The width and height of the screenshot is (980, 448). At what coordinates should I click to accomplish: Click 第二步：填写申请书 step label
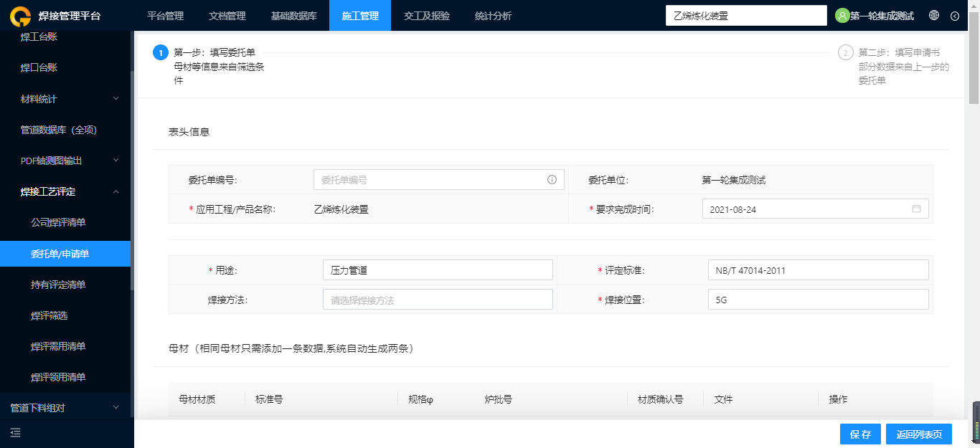point(900,52)
